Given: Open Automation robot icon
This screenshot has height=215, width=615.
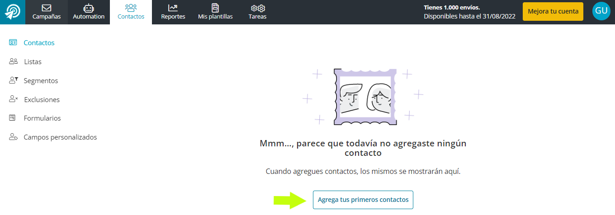Looking at the screenshot, I should (89, 8).
